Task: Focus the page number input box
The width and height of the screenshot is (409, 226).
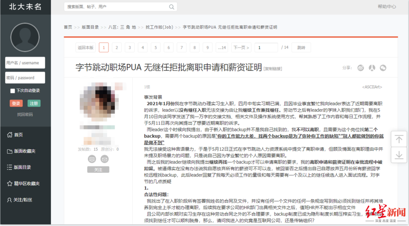Action: tap(266, 48)
